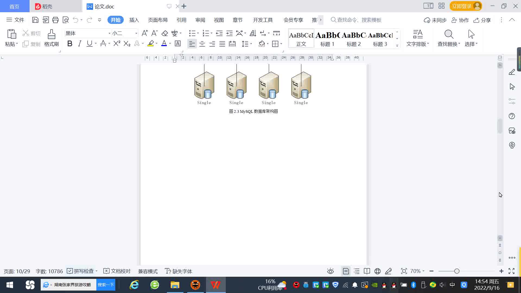Open the 页面布局 ribbon tab
The width and height of the screenshot is (521, 293).
(x=158, y=20)
